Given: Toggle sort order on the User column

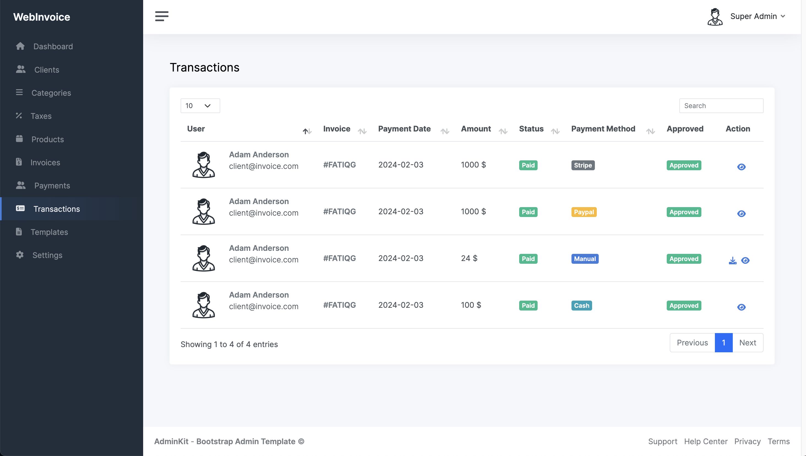Looking at the screenshot, I should [x=307, y=131].
